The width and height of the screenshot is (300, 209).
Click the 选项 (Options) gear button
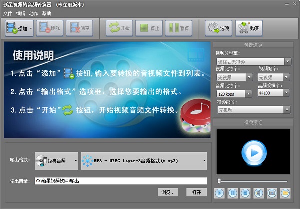coord(219,28)
